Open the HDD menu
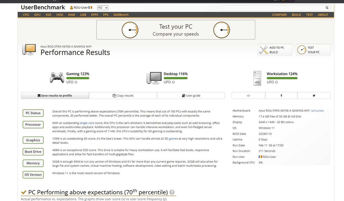This screenshot has width=344, height=201. [60, 15]
